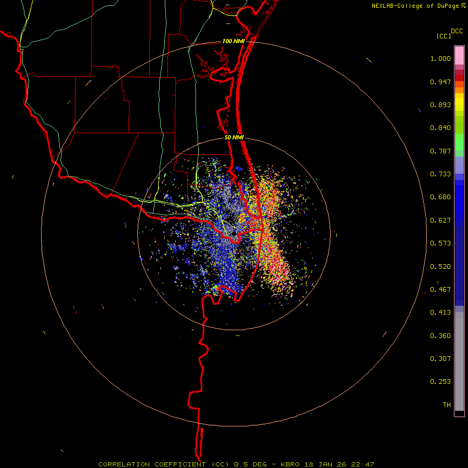
Task: Click the 50 NMI range ring label
Action: tap(234, 138)
